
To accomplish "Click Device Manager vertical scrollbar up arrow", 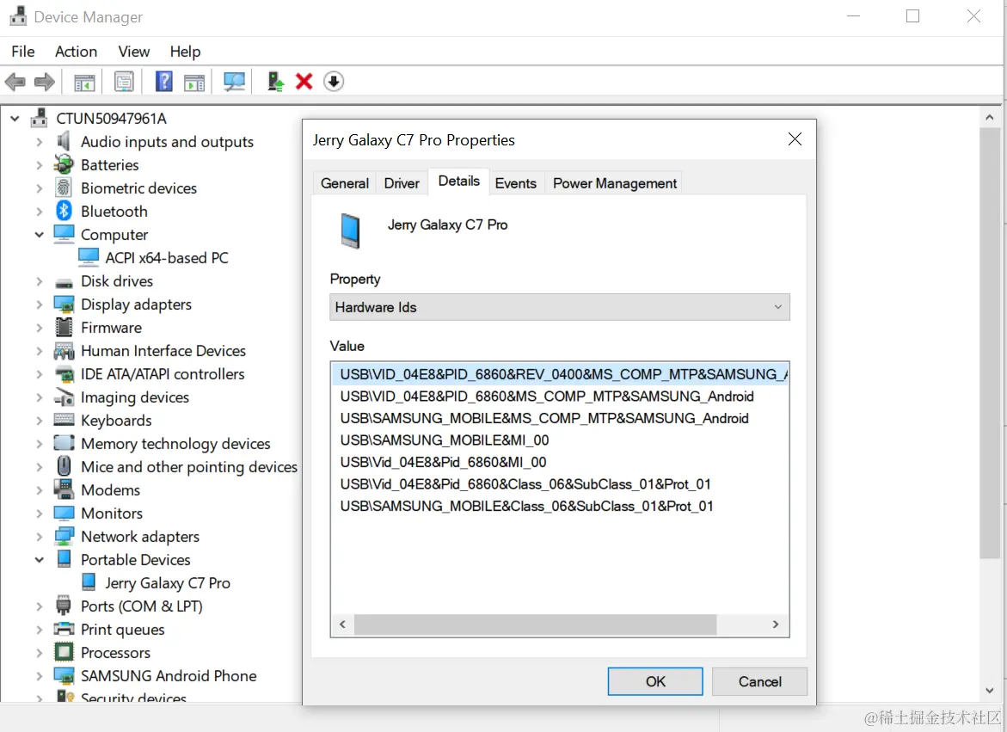I will coord(989,118).
